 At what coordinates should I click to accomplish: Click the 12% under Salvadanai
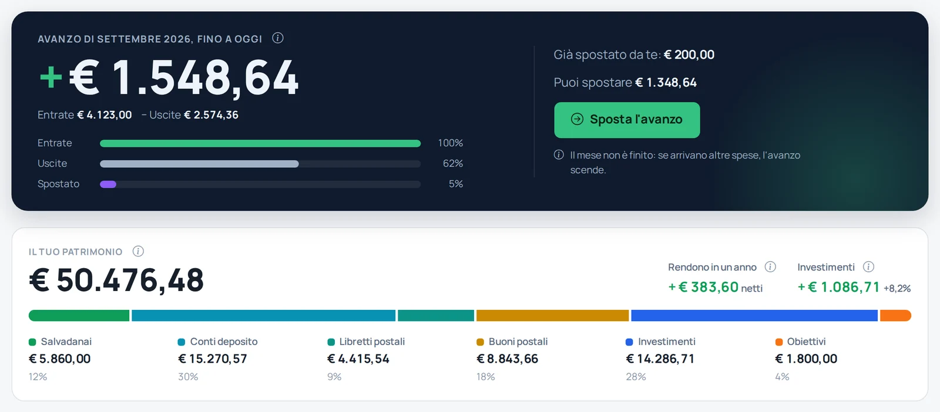(x=38, y=377)
